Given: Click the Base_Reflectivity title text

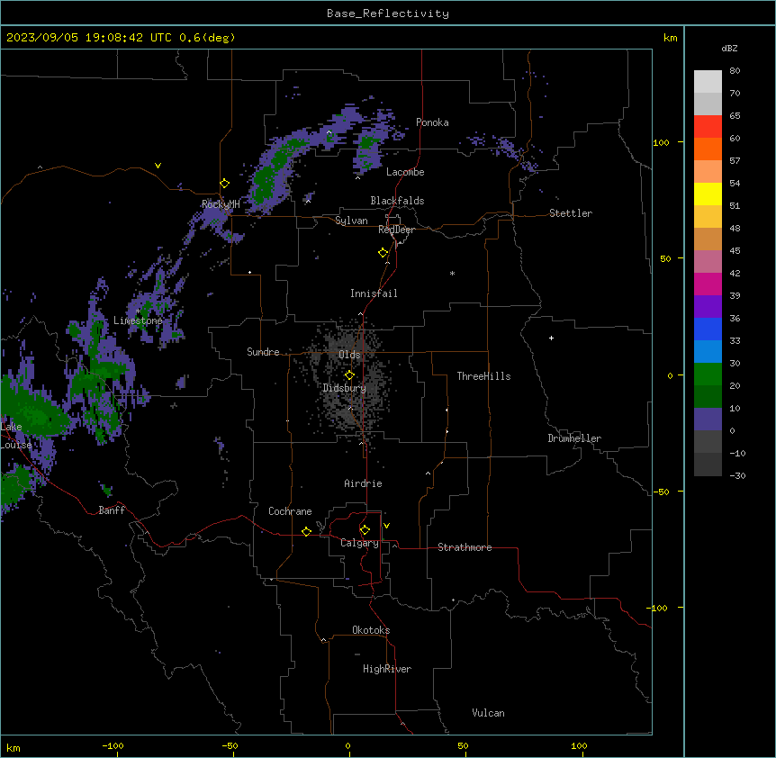Looking at the screenshot, I should (x=388, y=14).
